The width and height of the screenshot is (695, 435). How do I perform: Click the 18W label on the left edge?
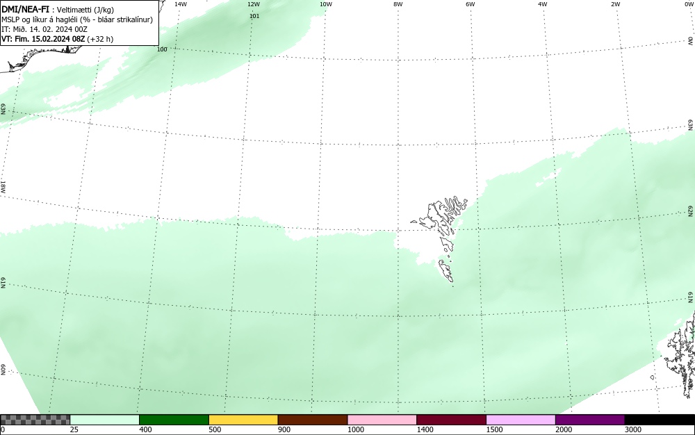(3, 186)
